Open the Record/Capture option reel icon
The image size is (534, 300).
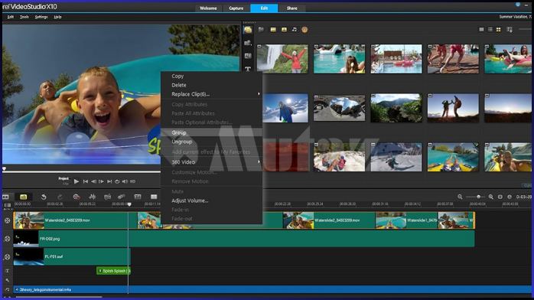77,197
